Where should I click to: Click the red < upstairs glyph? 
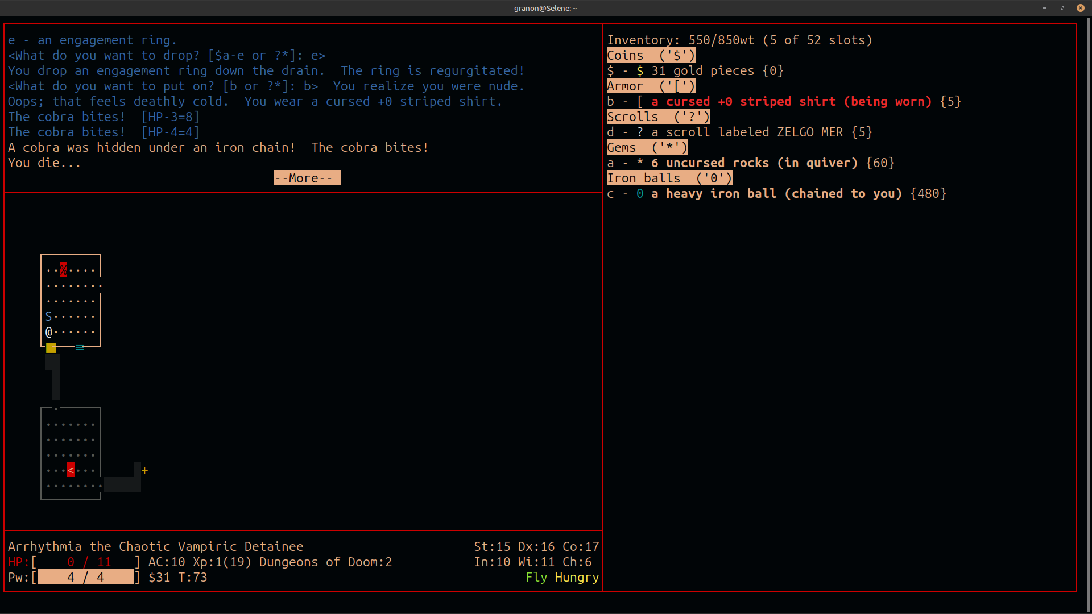[x=71, y=470]
